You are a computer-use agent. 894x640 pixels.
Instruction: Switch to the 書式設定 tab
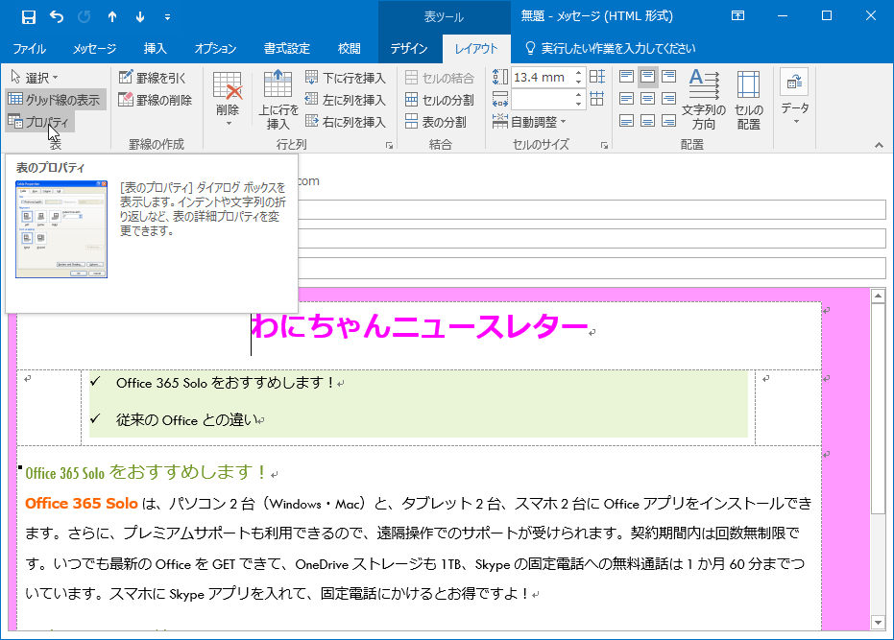287,48
